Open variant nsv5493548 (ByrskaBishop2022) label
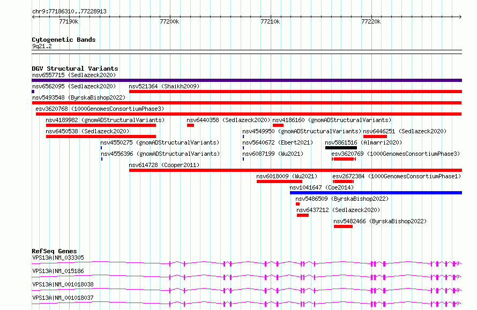The image size is (477, 310). tap(79, 97)
